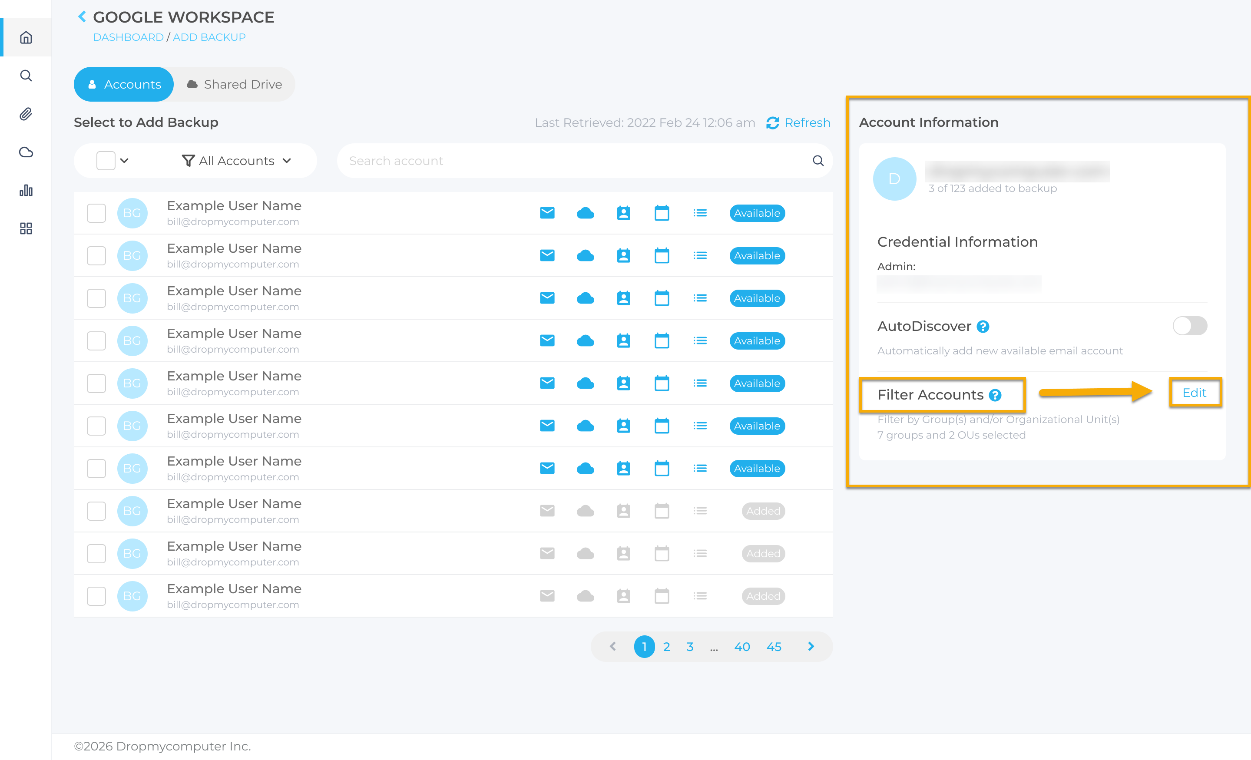This screenshot has height=760, width=1251.
Task: Click the paperclip attachments icon in the sidebar
Action: (x=26, y=114)
